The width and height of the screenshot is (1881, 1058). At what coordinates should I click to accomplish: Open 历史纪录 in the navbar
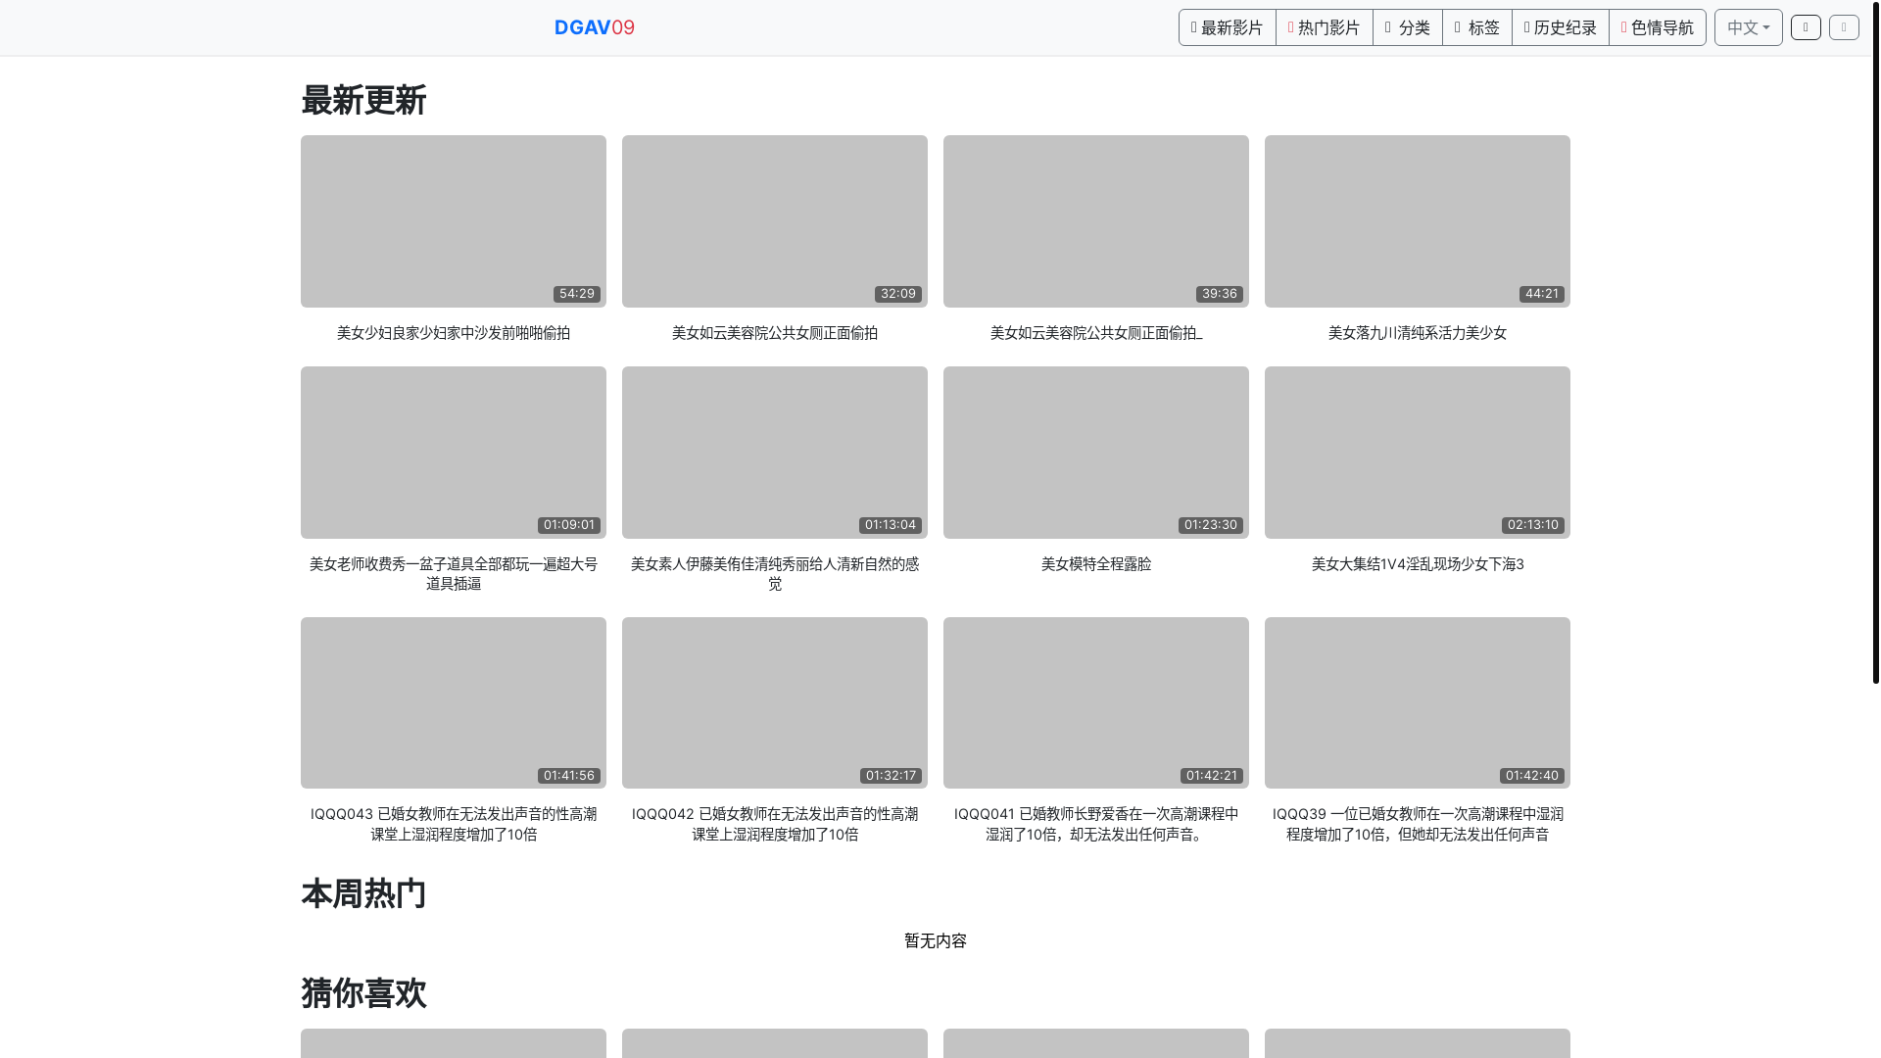pos(1560,27)
